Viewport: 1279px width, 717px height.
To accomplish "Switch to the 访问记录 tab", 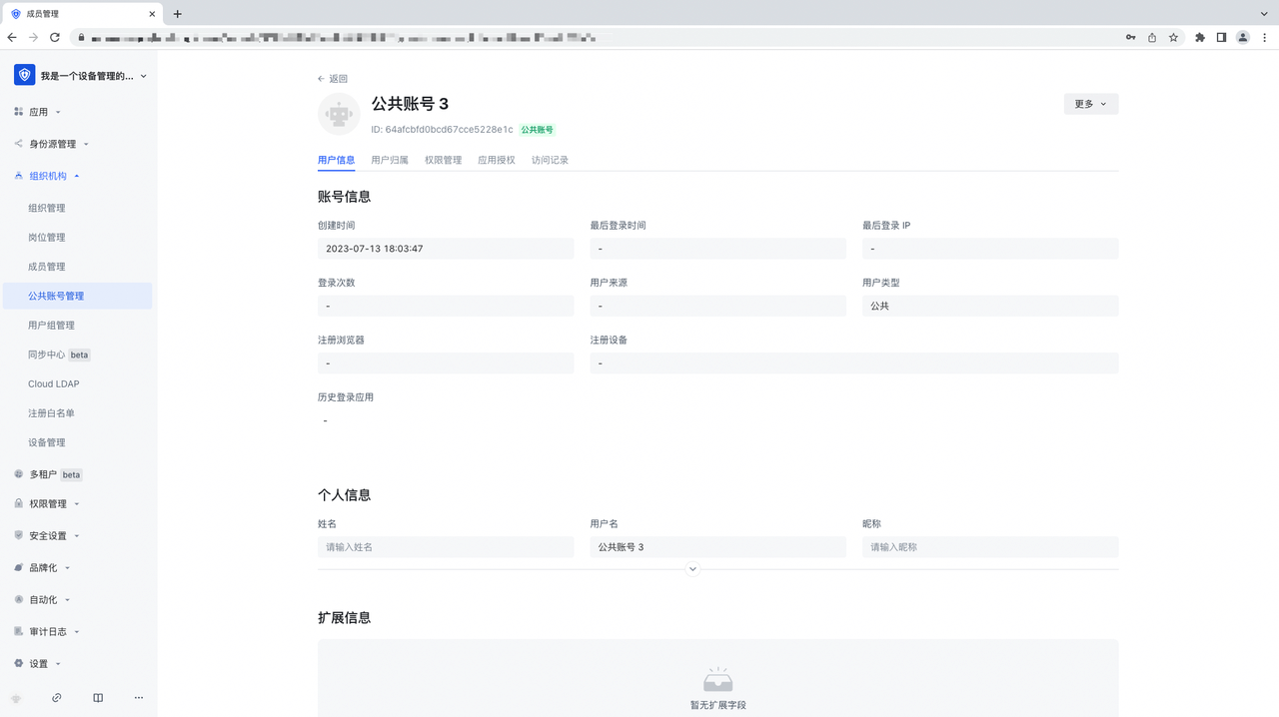I will 550,160.
